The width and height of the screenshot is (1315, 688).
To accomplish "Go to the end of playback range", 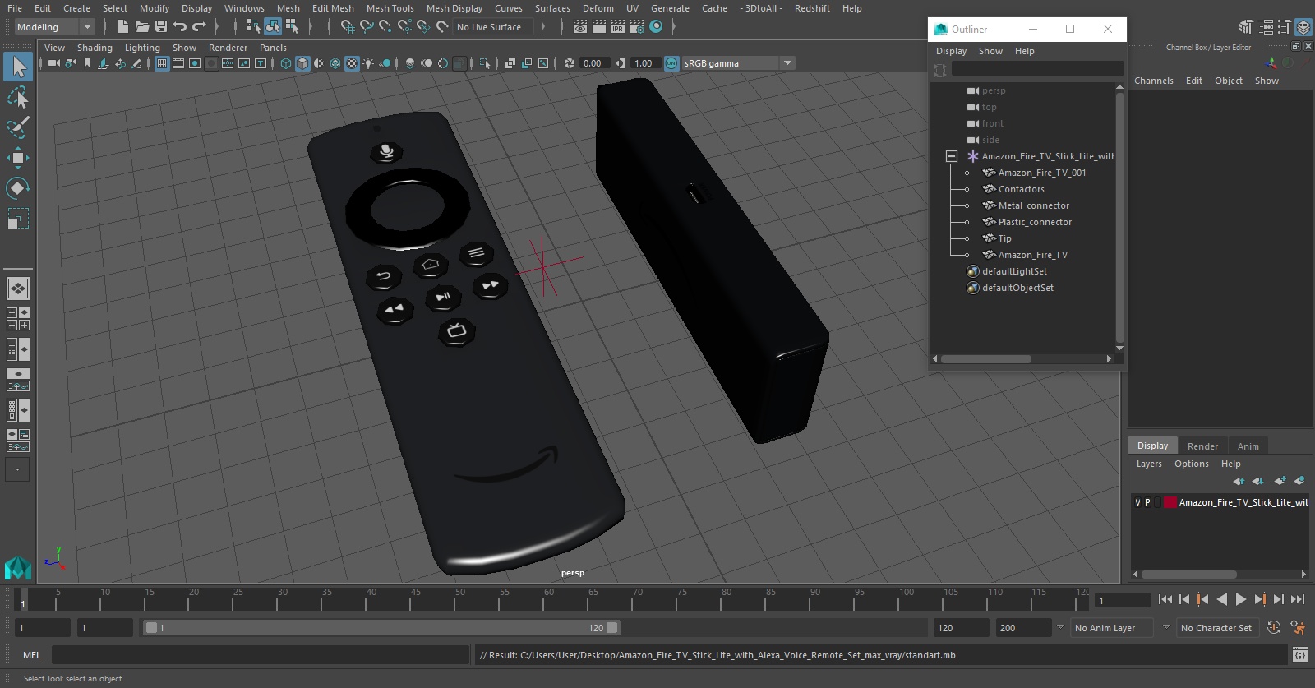I will (x=1298, y=599).
